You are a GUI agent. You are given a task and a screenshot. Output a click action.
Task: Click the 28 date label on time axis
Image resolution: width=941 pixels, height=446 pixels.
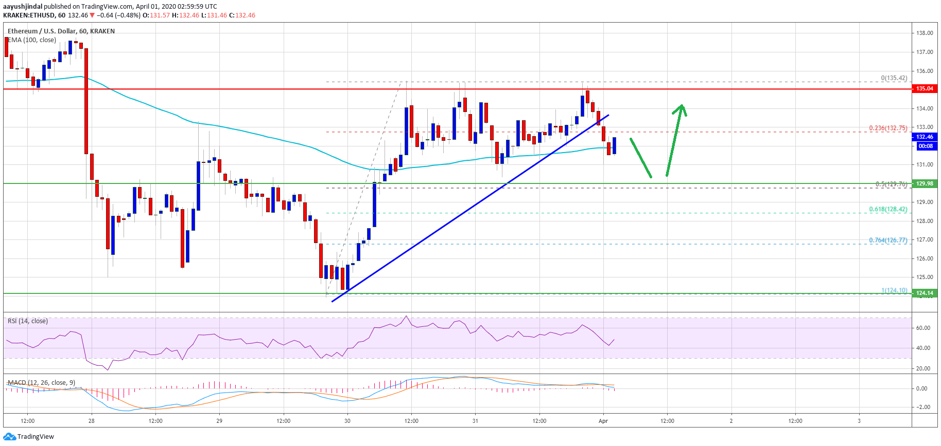91,421
